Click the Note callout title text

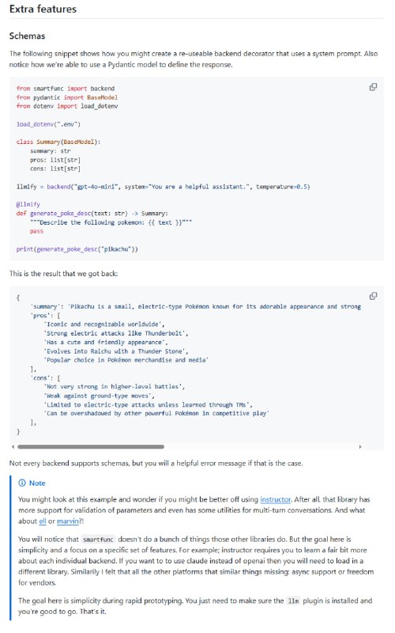pos(37,483)
